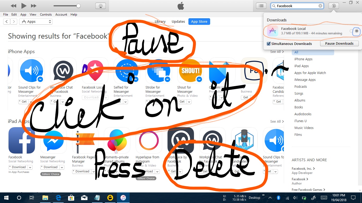362x203 pixels.
Task: Open the Account menu
Action: click(x=61, y=15)
